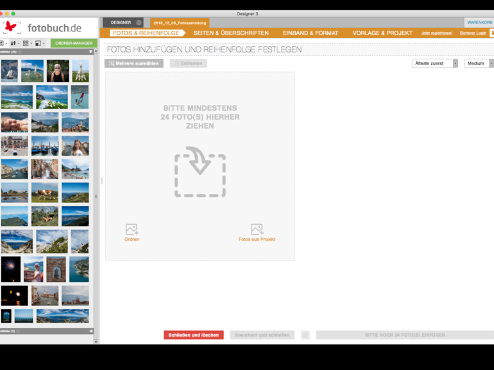Open dropdown arrow beside grid view icon

(x=31, y=44)
